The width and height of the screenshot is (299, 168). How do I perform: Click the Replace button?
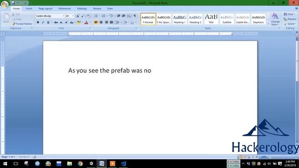[x=290, y=19]
